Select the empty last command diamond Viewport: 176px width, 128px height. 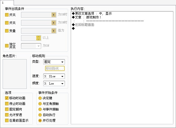[73, 28]
